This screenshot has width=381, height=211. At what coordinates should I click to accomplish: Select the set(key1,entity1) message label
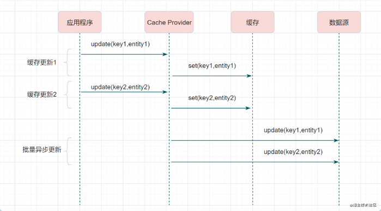(212, 65)
